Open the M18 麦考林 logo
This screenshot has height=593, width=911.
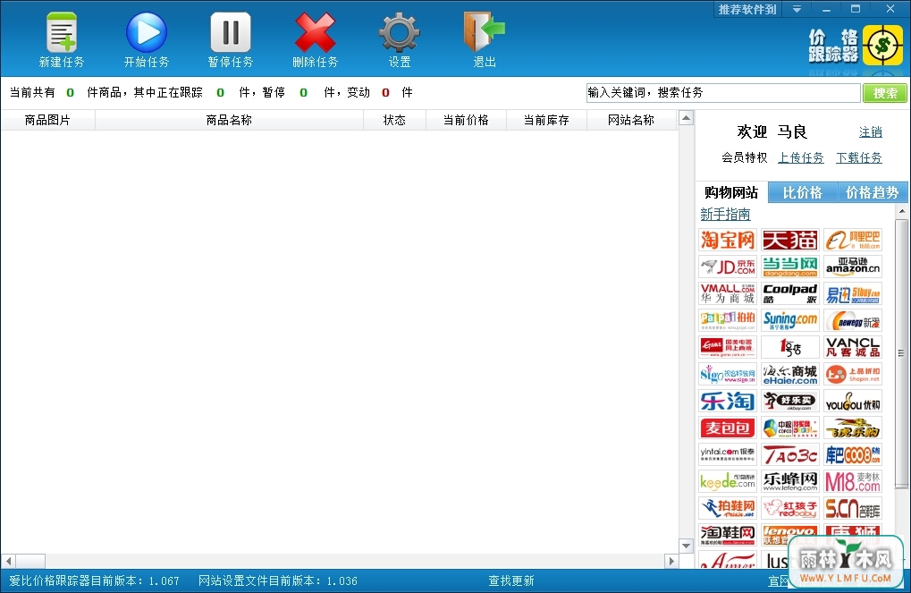(853, 481)
